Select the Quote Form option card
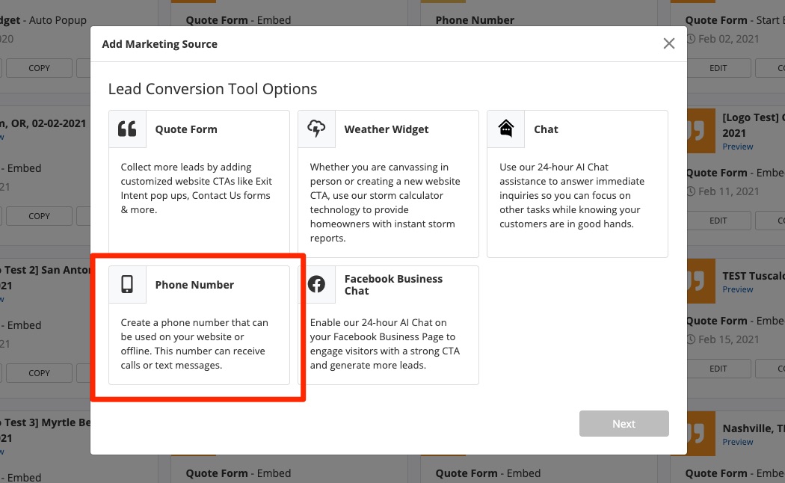 (x=199, y=183)
